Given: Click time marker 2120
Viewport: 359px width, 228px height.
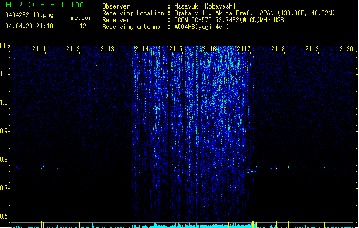Looking at the screenshot, I should [x=346, y=48].
